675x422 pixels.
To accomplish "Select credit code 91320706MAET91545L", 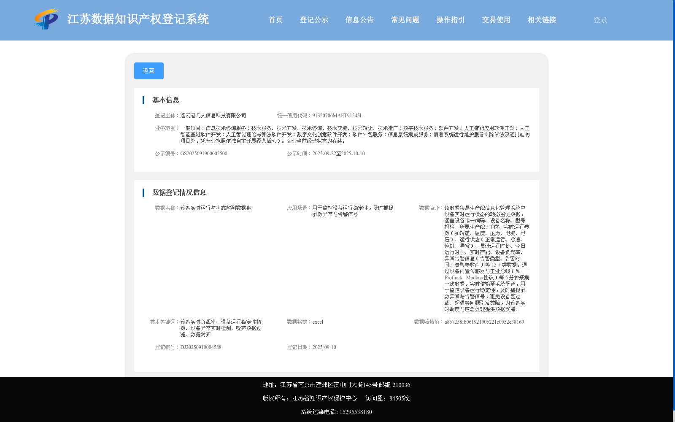I will (337, 116).
